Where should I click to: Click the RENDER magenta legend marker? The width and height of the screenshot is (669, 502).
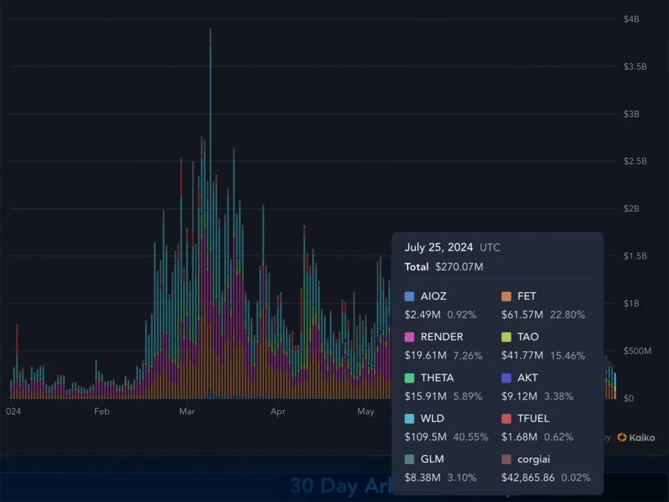pyautogui.click(x=410, y=337)
